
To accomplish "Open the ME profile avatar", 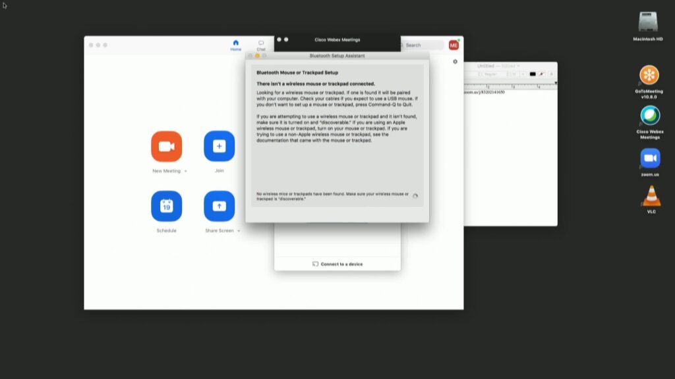I will tap(454, 45).
